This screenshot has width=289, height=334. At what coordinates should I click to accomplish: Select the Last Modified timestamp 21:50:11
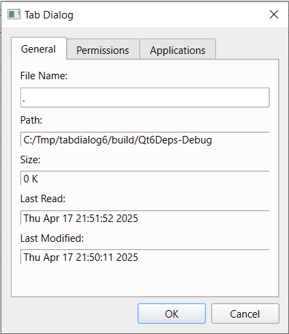(x=94, y=258)
